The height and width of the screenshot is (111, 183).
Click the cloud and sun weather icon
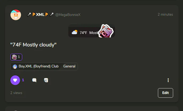coord(75,32)
